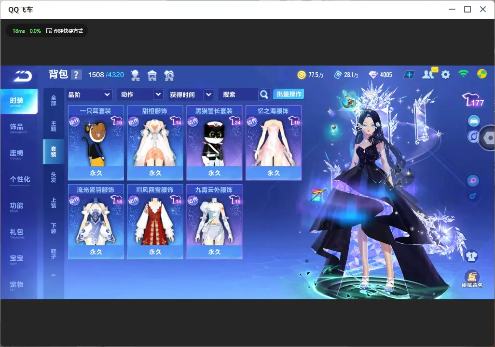The height and width of the screenshot is (347, 495).
Task: Select the 座椅 throne tab
Action: tap(19, 154)
